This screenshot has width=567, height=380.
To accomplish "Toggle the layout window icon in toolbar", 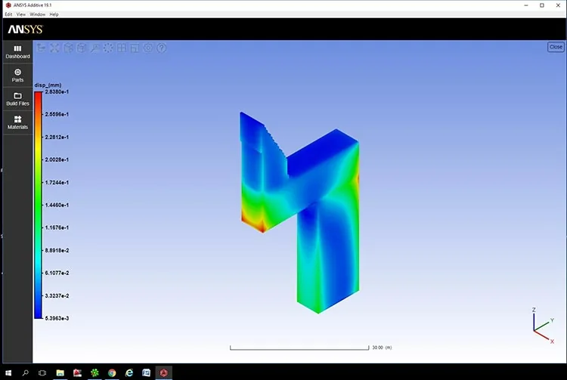I will pyautogui.click(x=135, y=48).
